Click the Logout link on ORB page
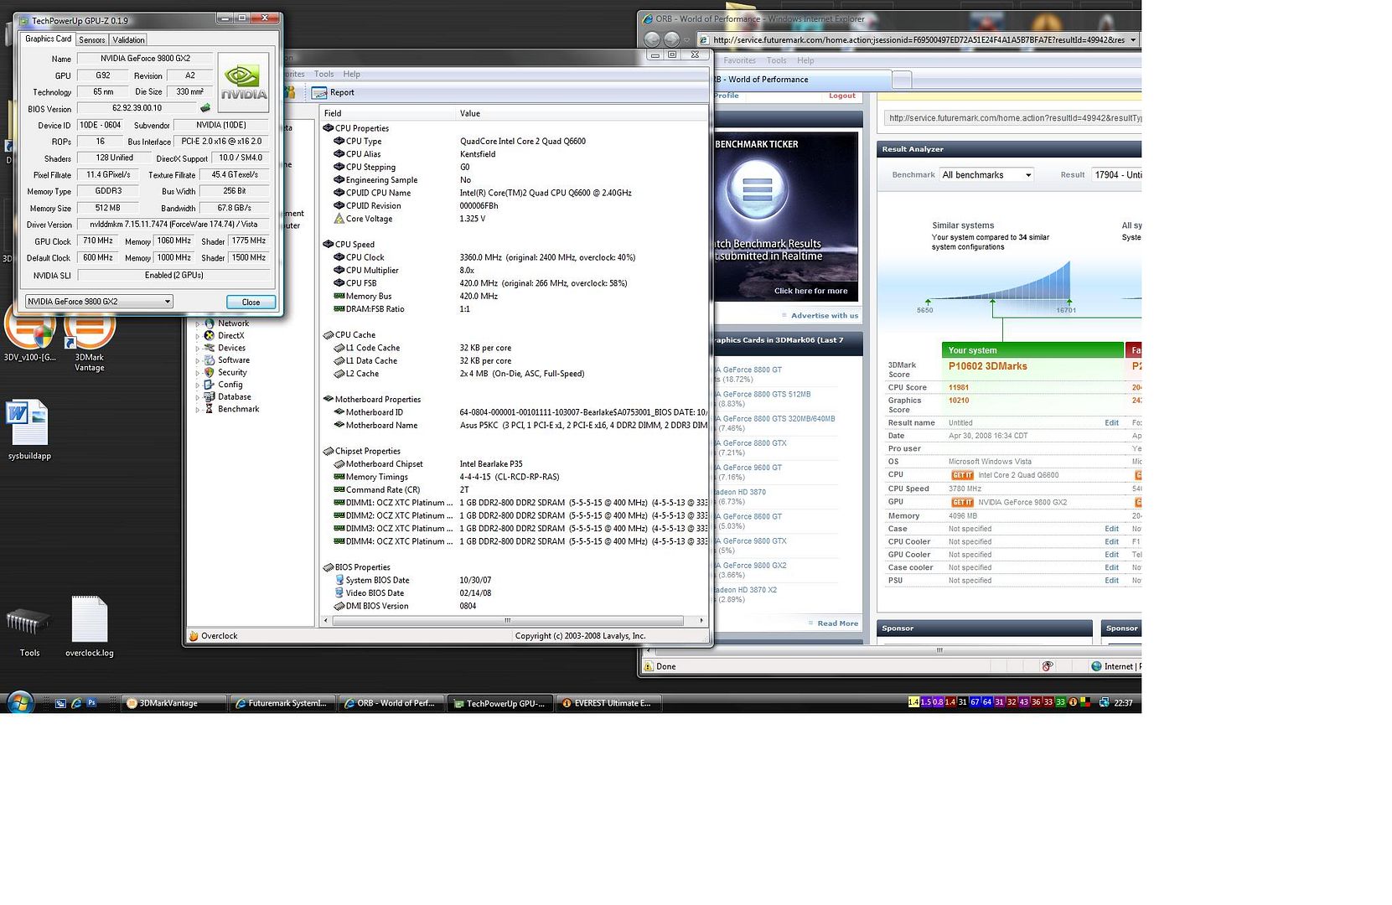Image resolution: width=1392 pixels, height=905 pixels. [x=841, y=96]
